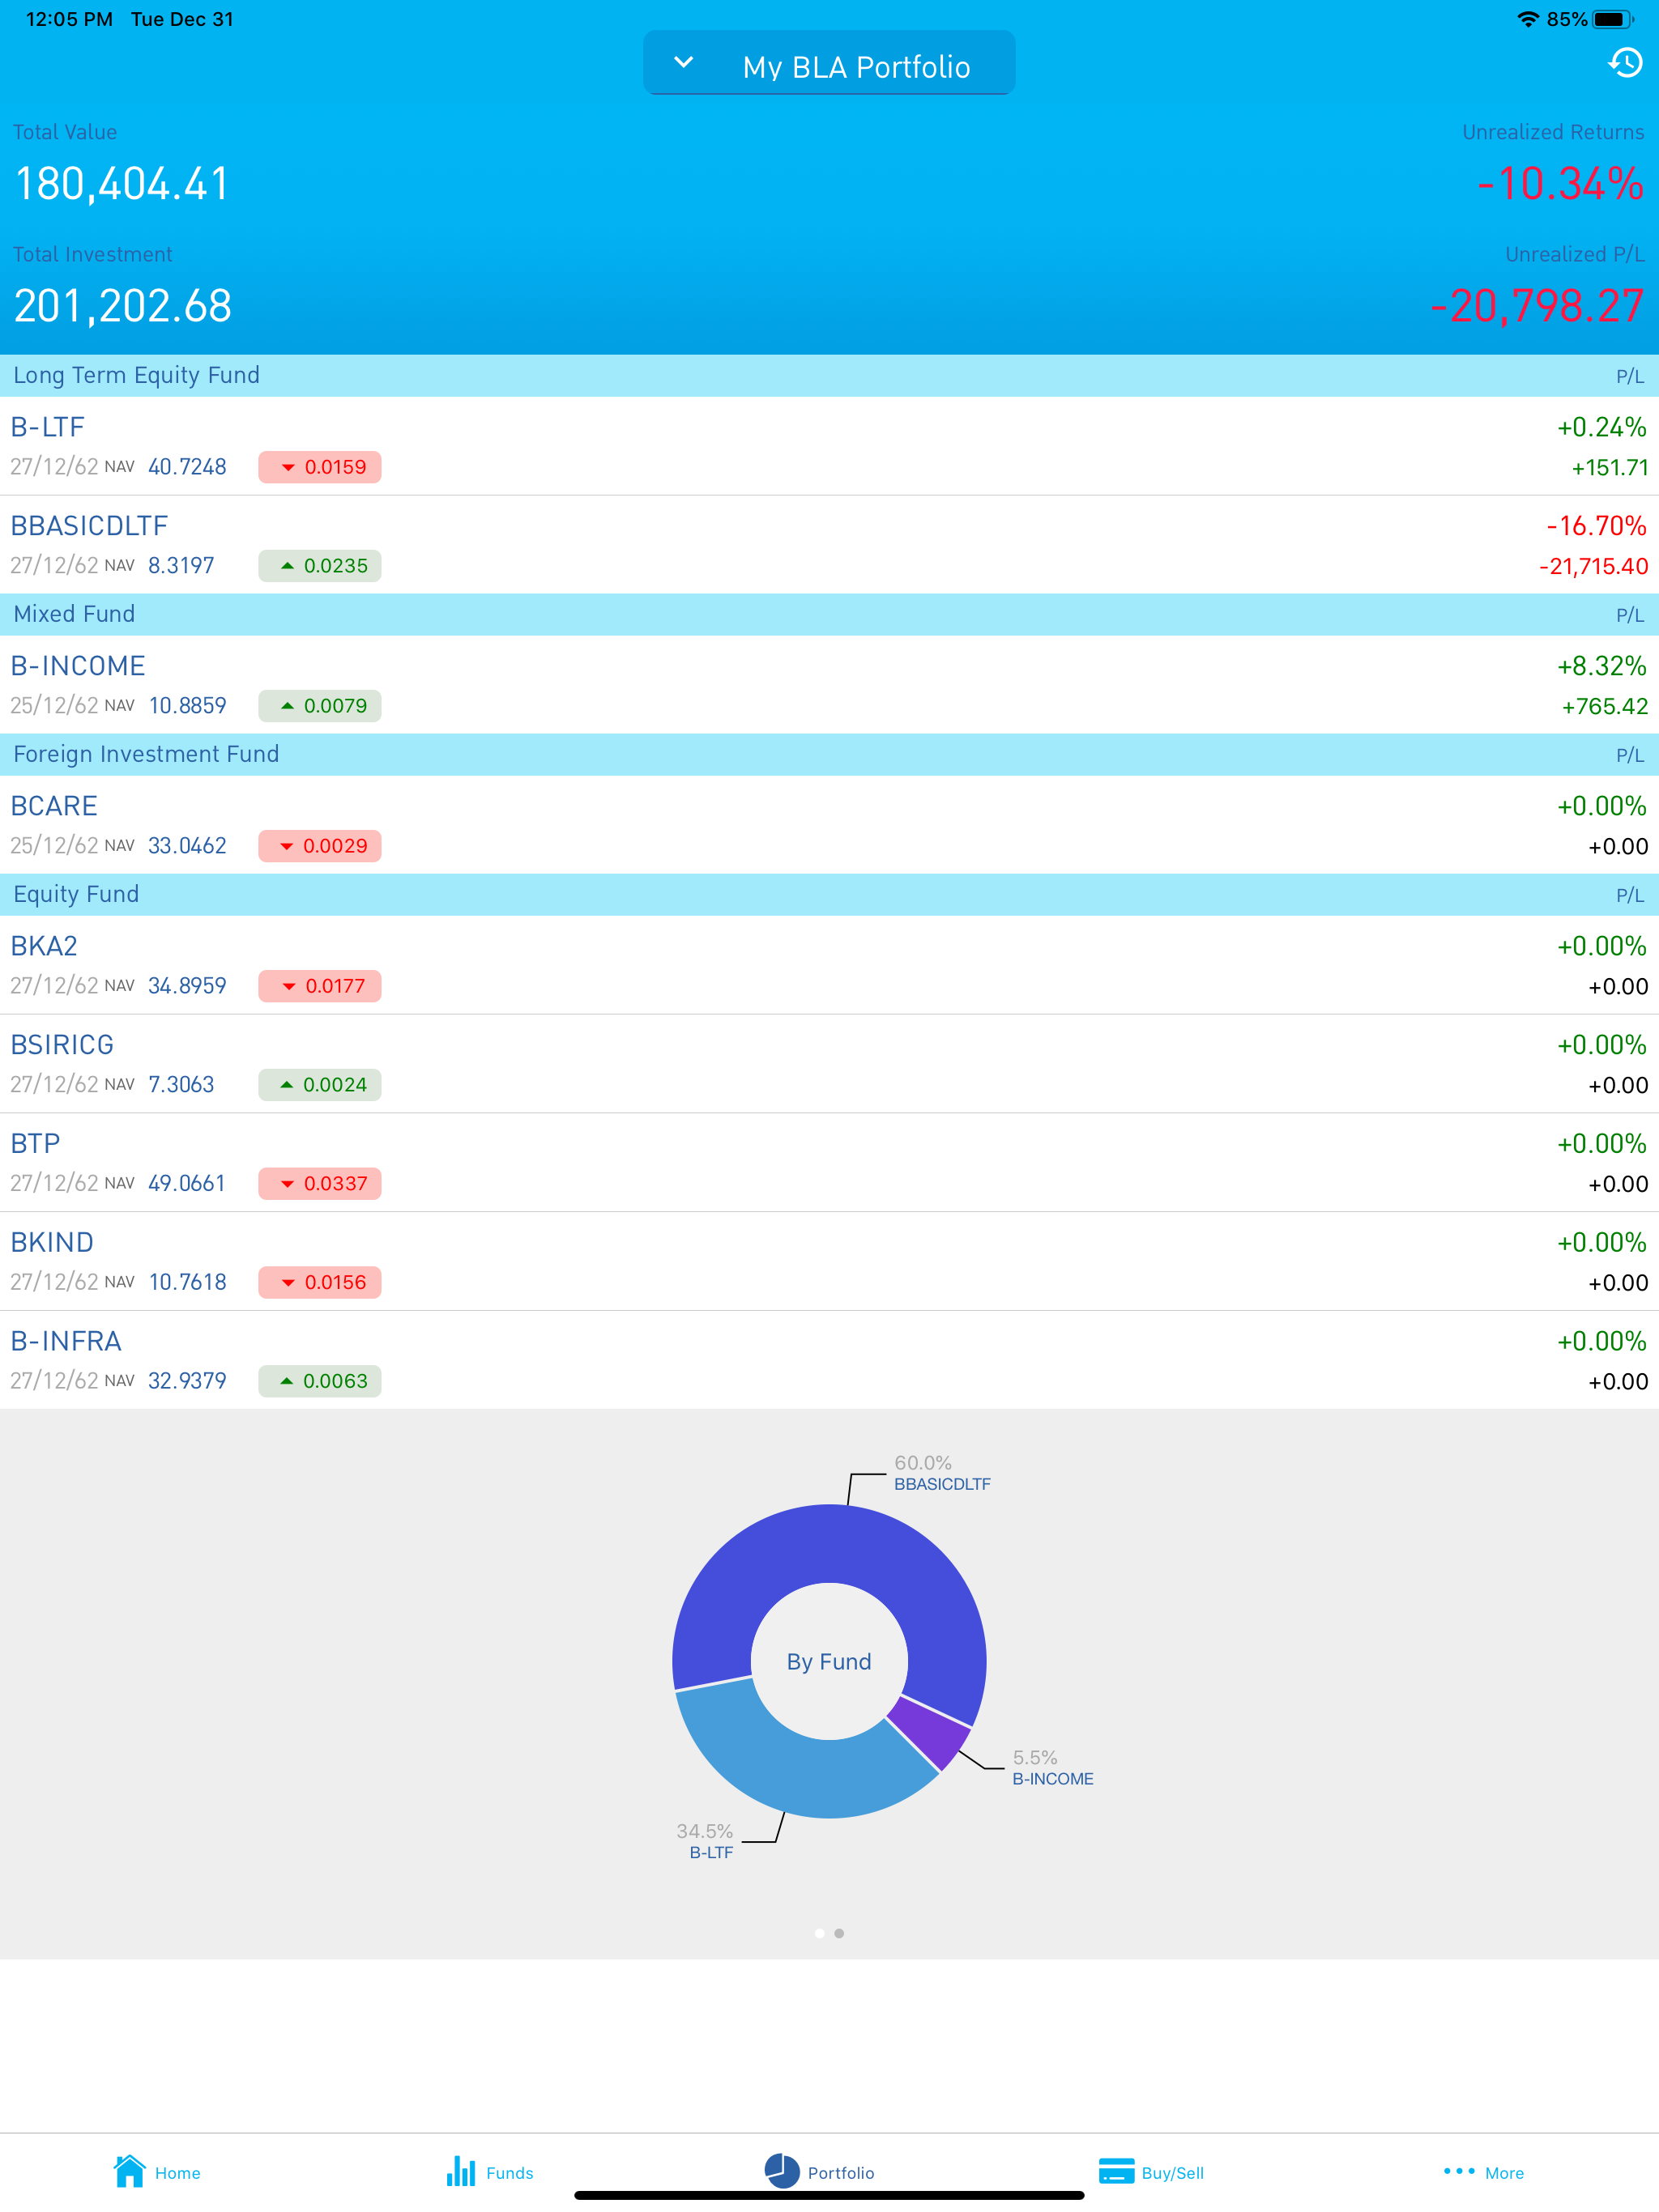The width and height of the screenshot is (1659, 2212).
Task: Tap the 5.5% B-INCOME chart label
Action: click(1052, 1768)
